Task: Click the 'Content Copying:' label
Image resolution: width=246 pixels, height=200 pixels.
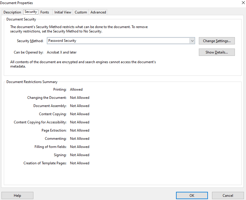Action: [53, 114]
